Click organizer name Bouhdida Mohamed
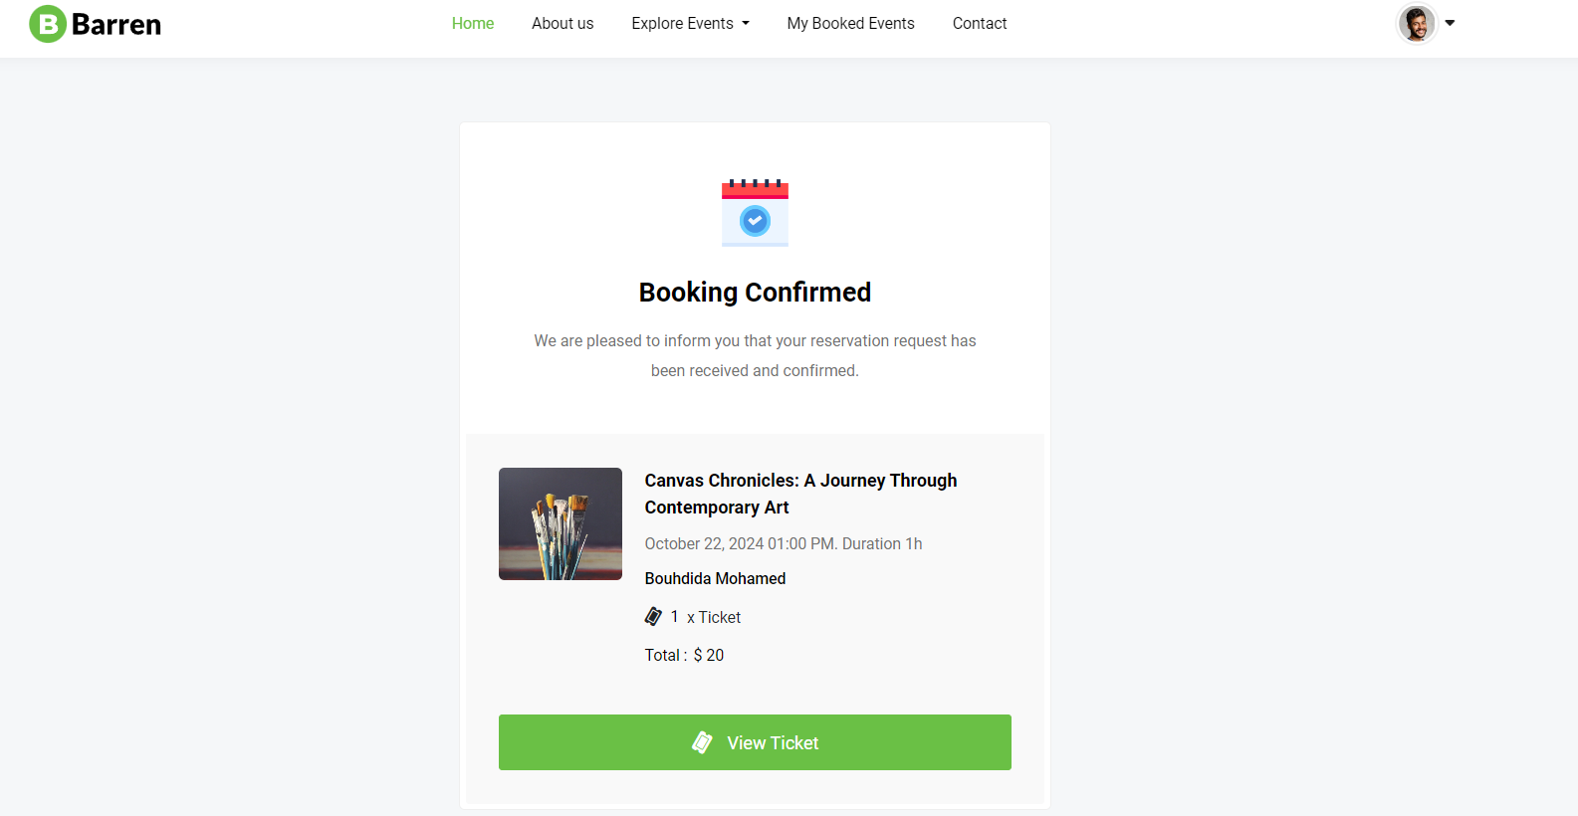This screenshot has height=816, width=1578. (x=715, y=578)
